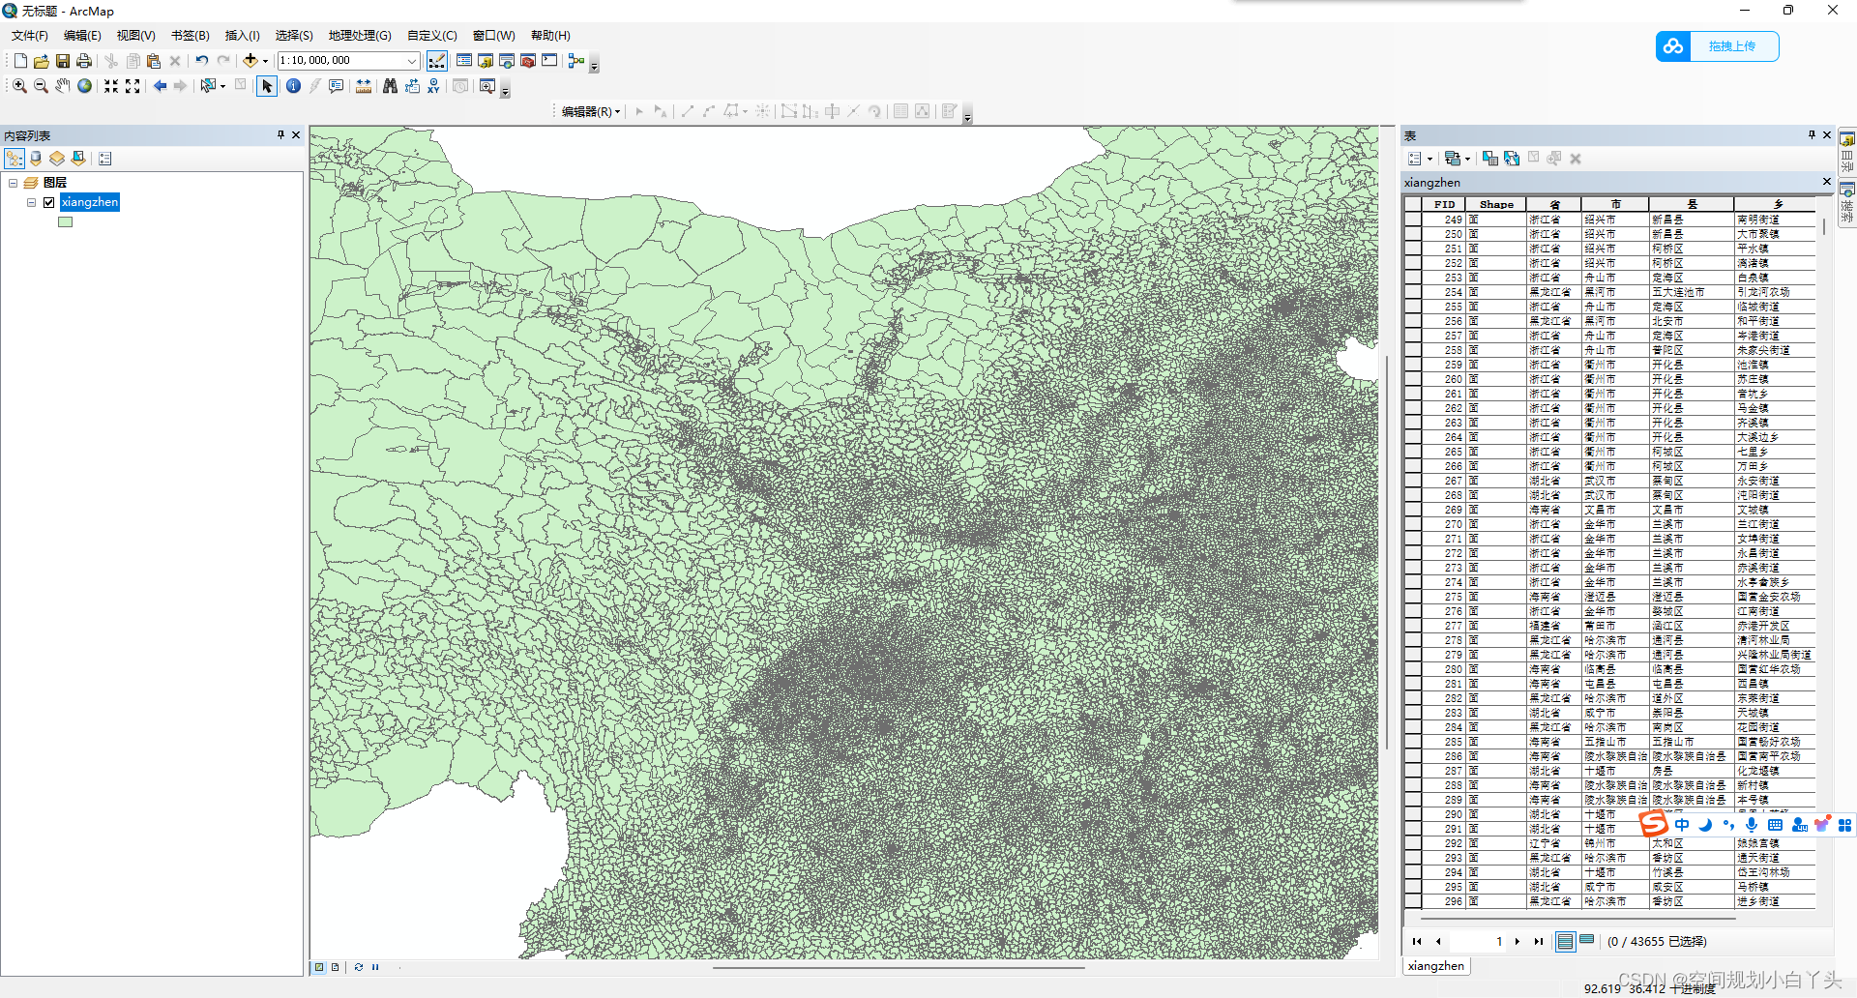Go to the next table record
This screenshot has width=1857, height=998.
pos(1518,942)
